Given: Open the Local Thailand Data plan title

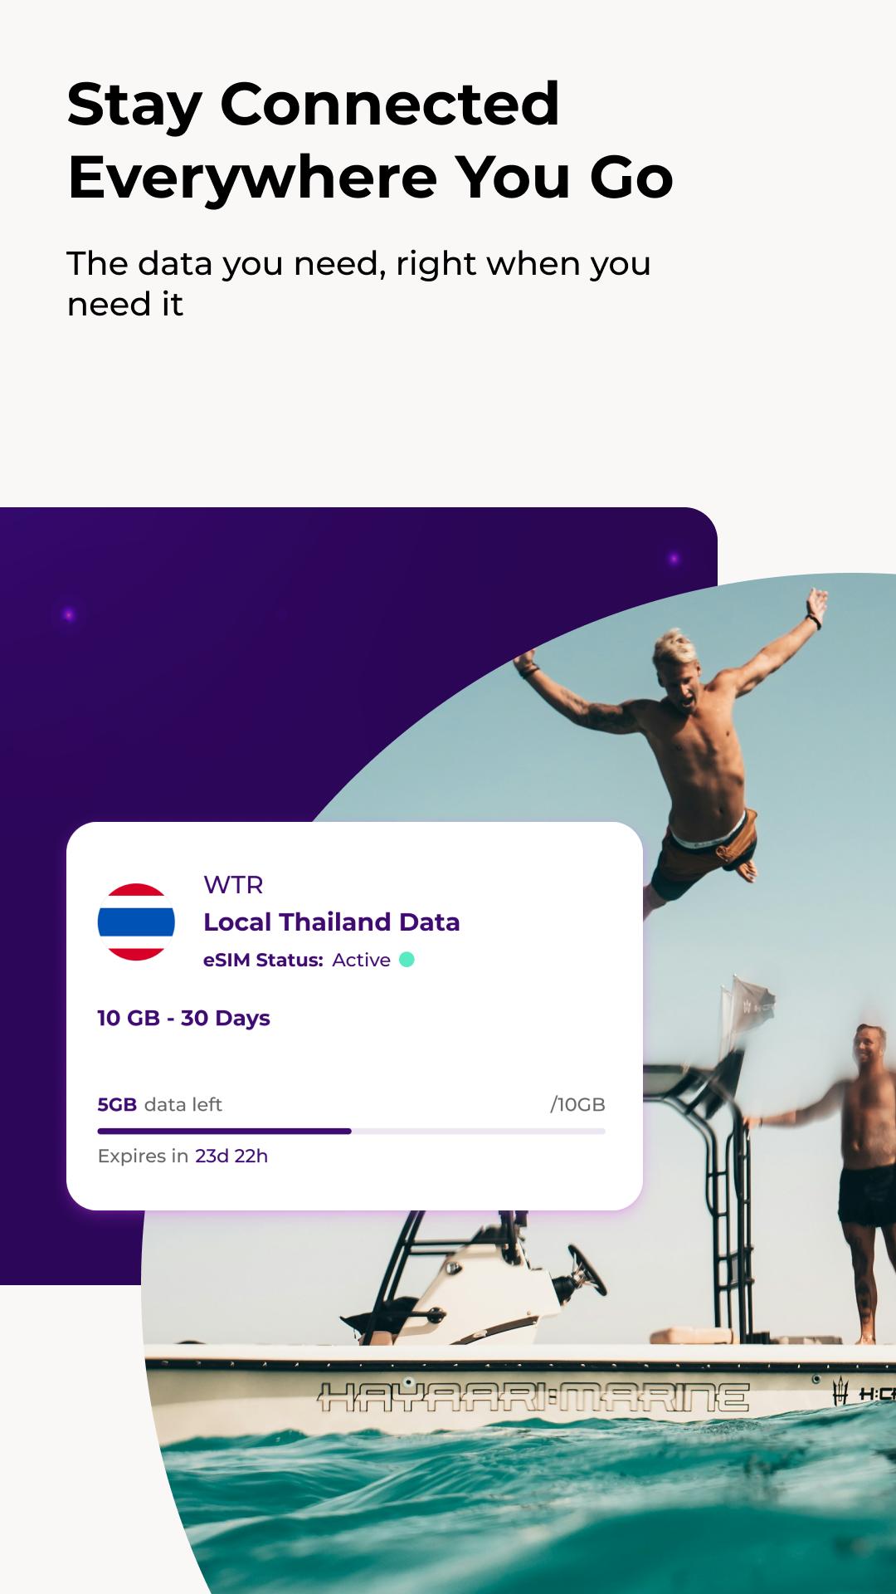Looking at the screenshot, I should [x=331, y=922].
